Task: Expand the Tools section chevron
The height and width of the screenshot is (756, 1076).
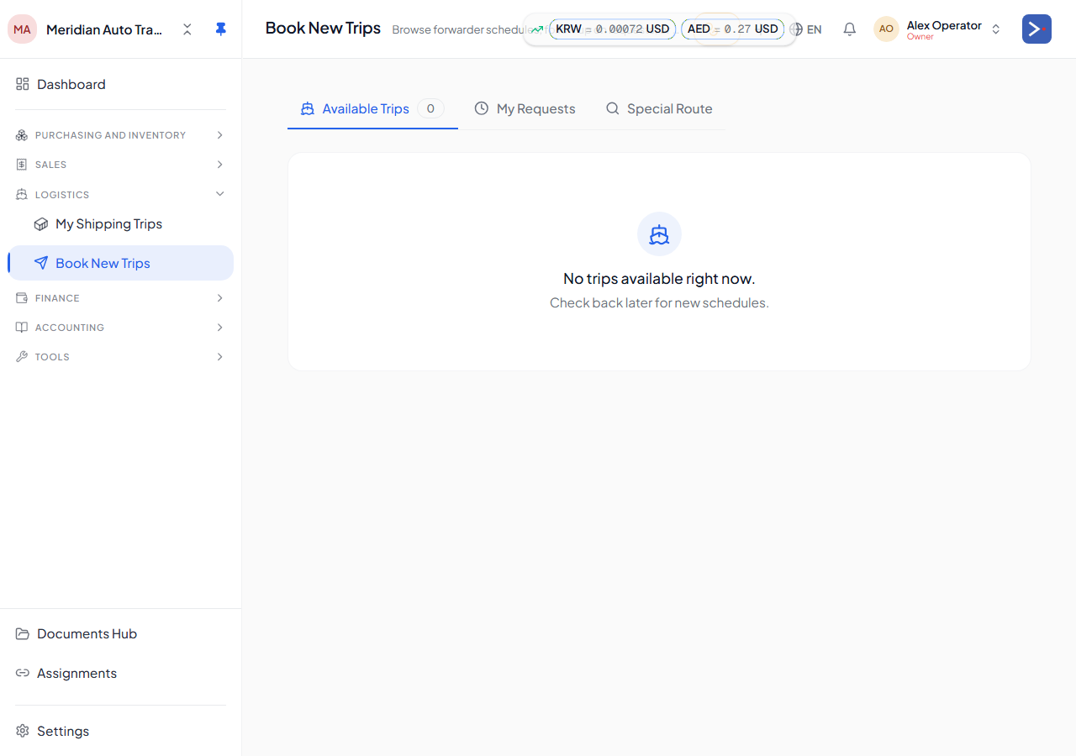Action: (220, 357)
